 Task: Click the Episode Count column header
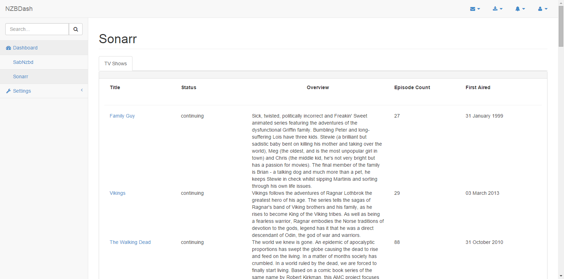(x=412, y=87)
